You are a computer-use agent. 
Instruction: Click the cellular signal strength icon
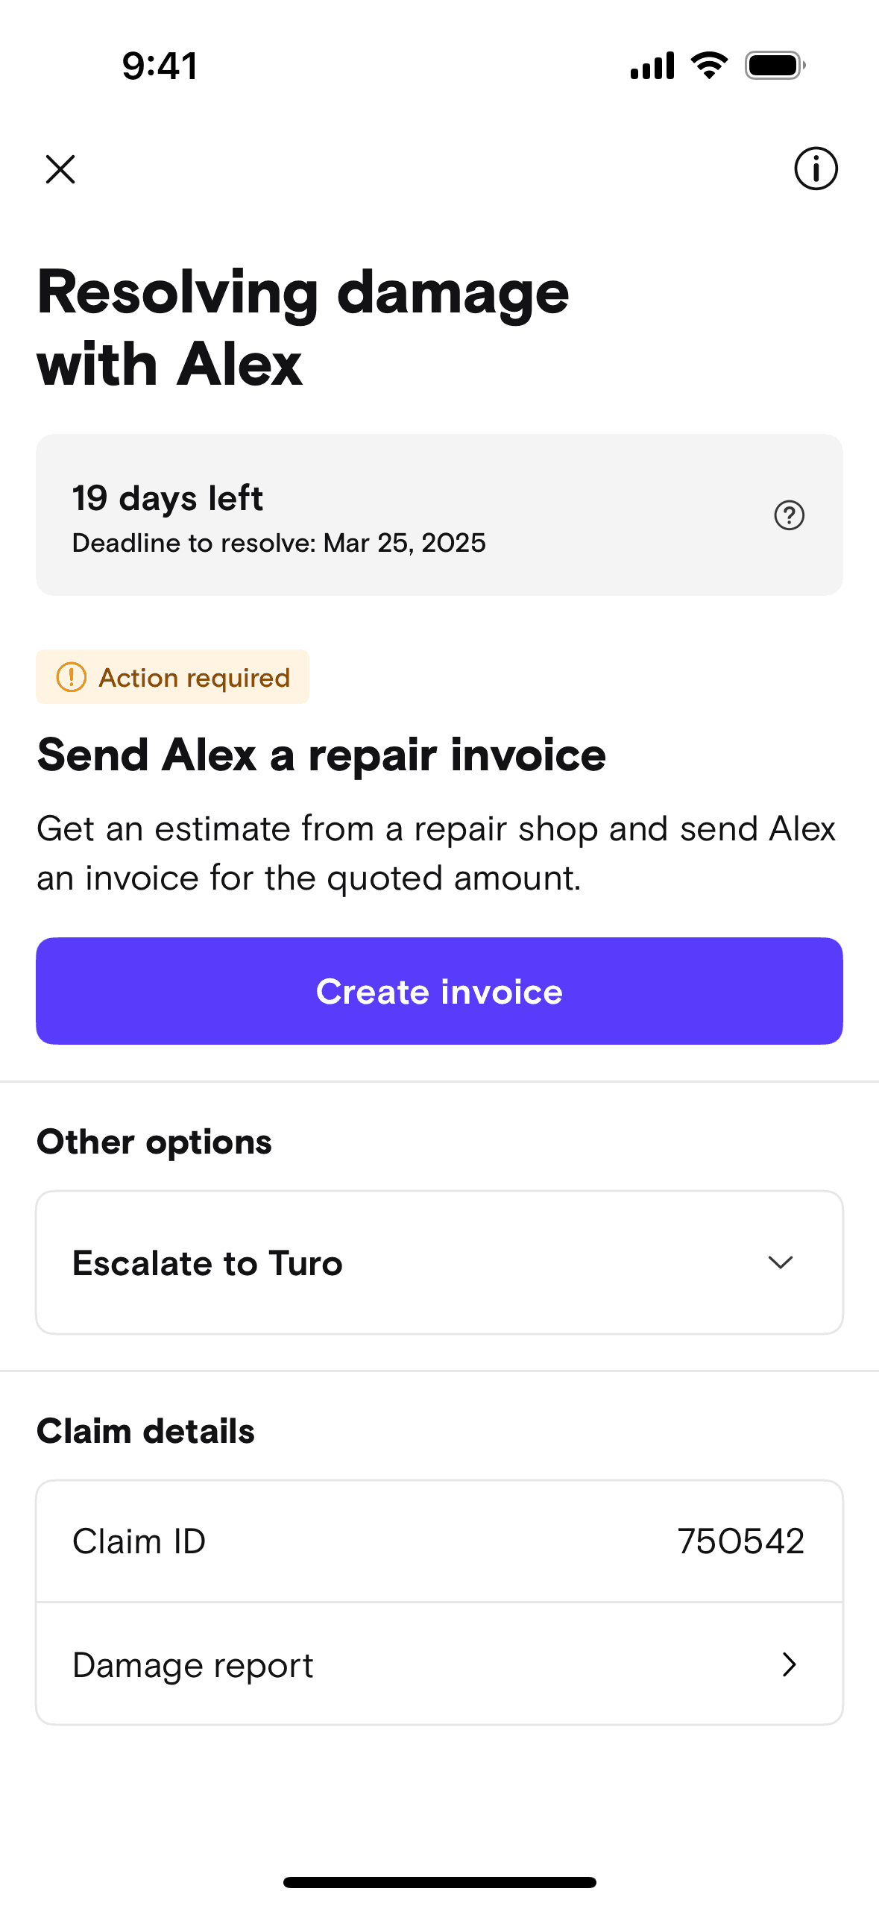point(652,66)
